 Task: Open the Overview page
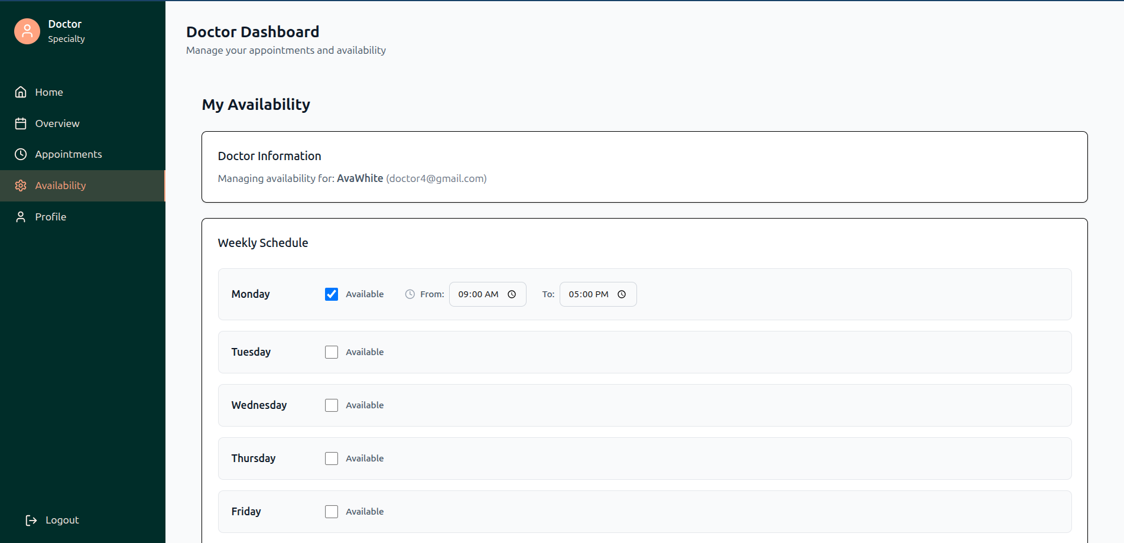(x=82, y=123)
